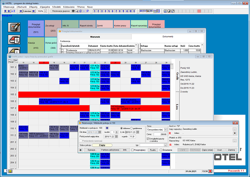Tick the checkbox in the Konferencja row
Screen dimensions: 250x177
coord(62,50)
